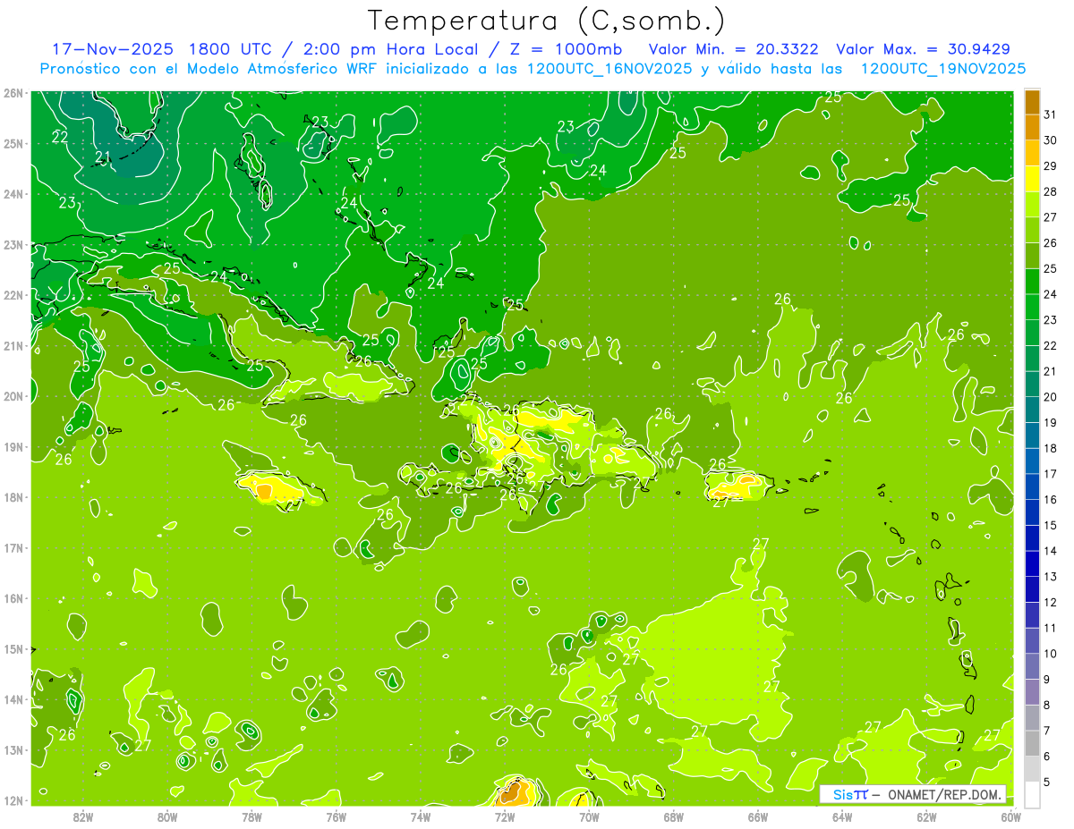Click the 24N latitude axis label

pos(13,194)
